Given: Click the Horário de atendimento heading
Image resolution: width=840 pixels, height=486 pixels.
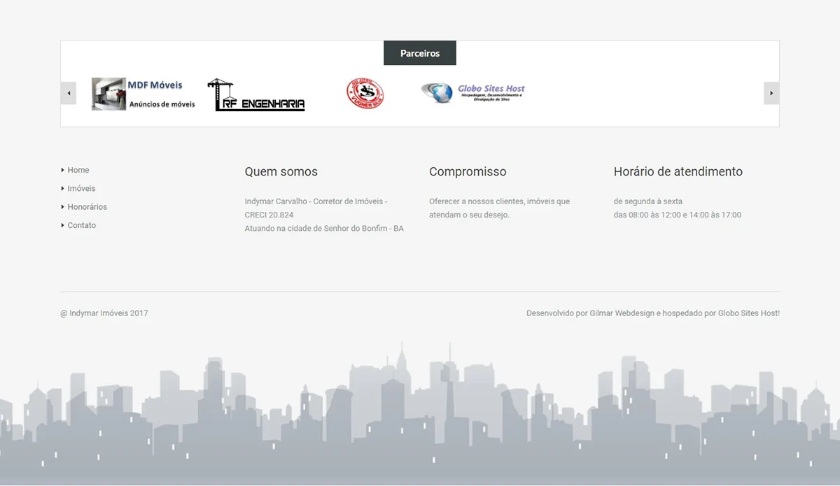Looking at the screenshot, I should 678,171.
